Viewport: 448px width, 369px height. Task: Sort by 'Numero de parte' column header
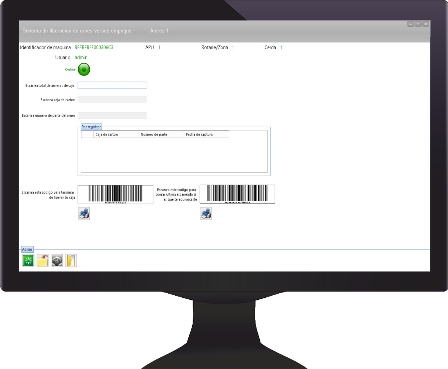pyautogui.click(x=161, y=135)
